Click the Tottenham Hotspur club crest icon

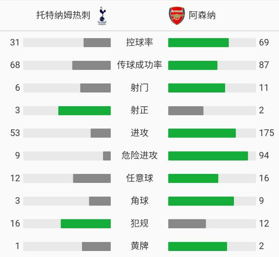point(102,15)
